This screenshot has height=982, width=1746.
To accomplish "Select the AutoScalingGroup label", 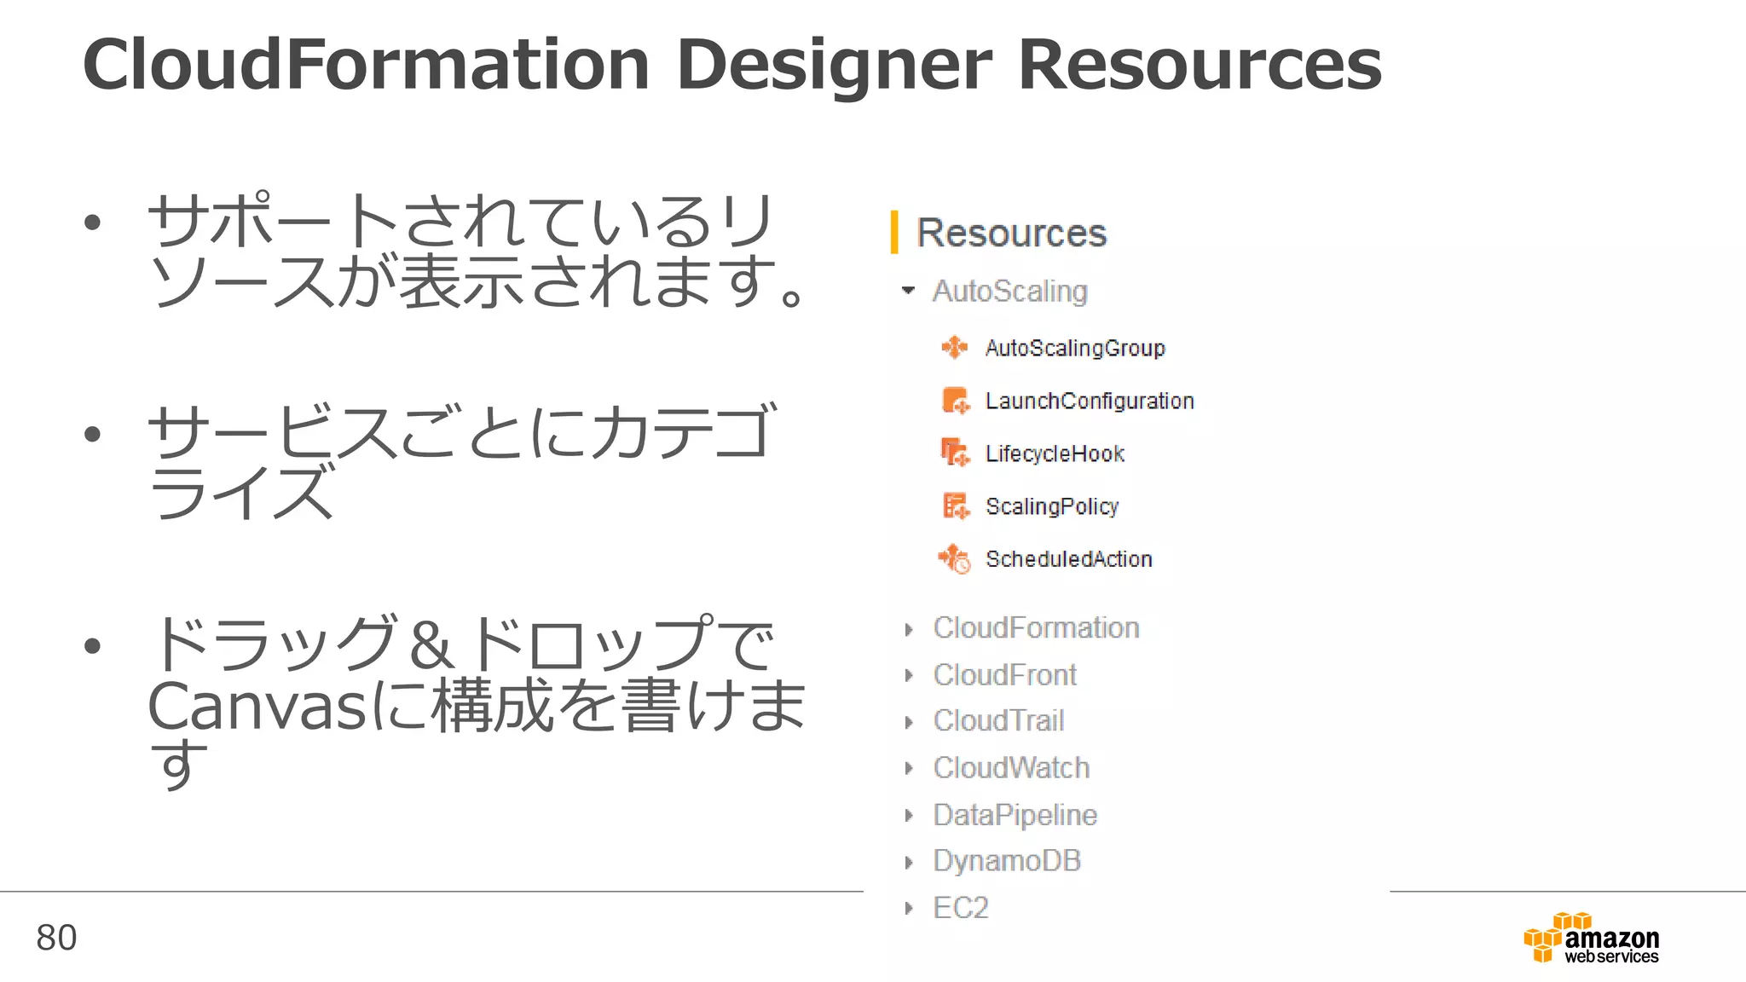I will pos(1075,349).
